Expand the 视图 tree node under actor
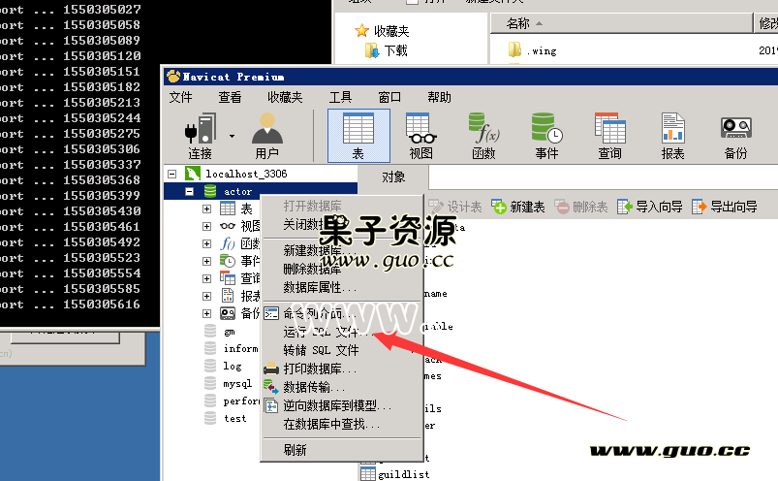Screen dimensions: 778x481 tap(207, 226)
